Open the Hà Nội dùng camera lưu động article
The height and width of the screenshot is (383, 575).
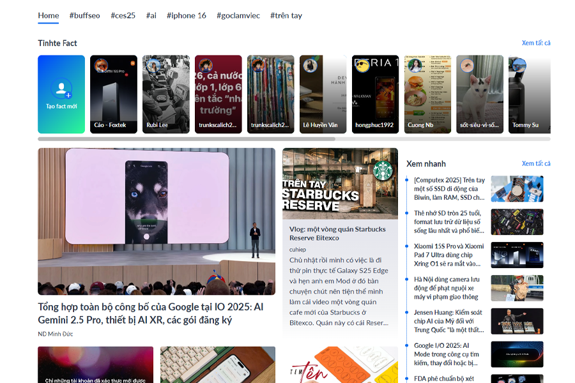(x=447, y=288)
